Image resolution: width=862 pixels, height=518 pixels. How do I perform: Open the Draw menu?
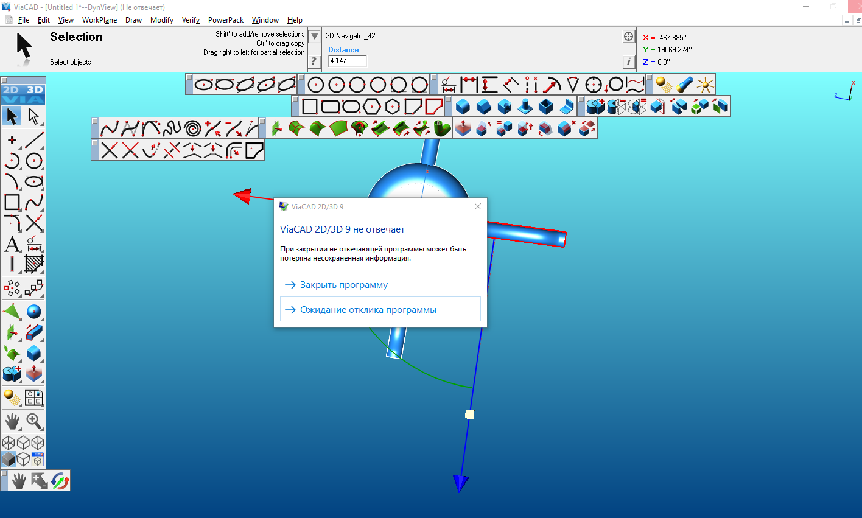133,20
